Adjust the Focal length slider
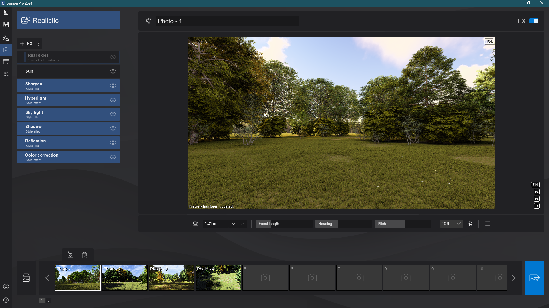The image size is (549, 308). click(284, 224)
